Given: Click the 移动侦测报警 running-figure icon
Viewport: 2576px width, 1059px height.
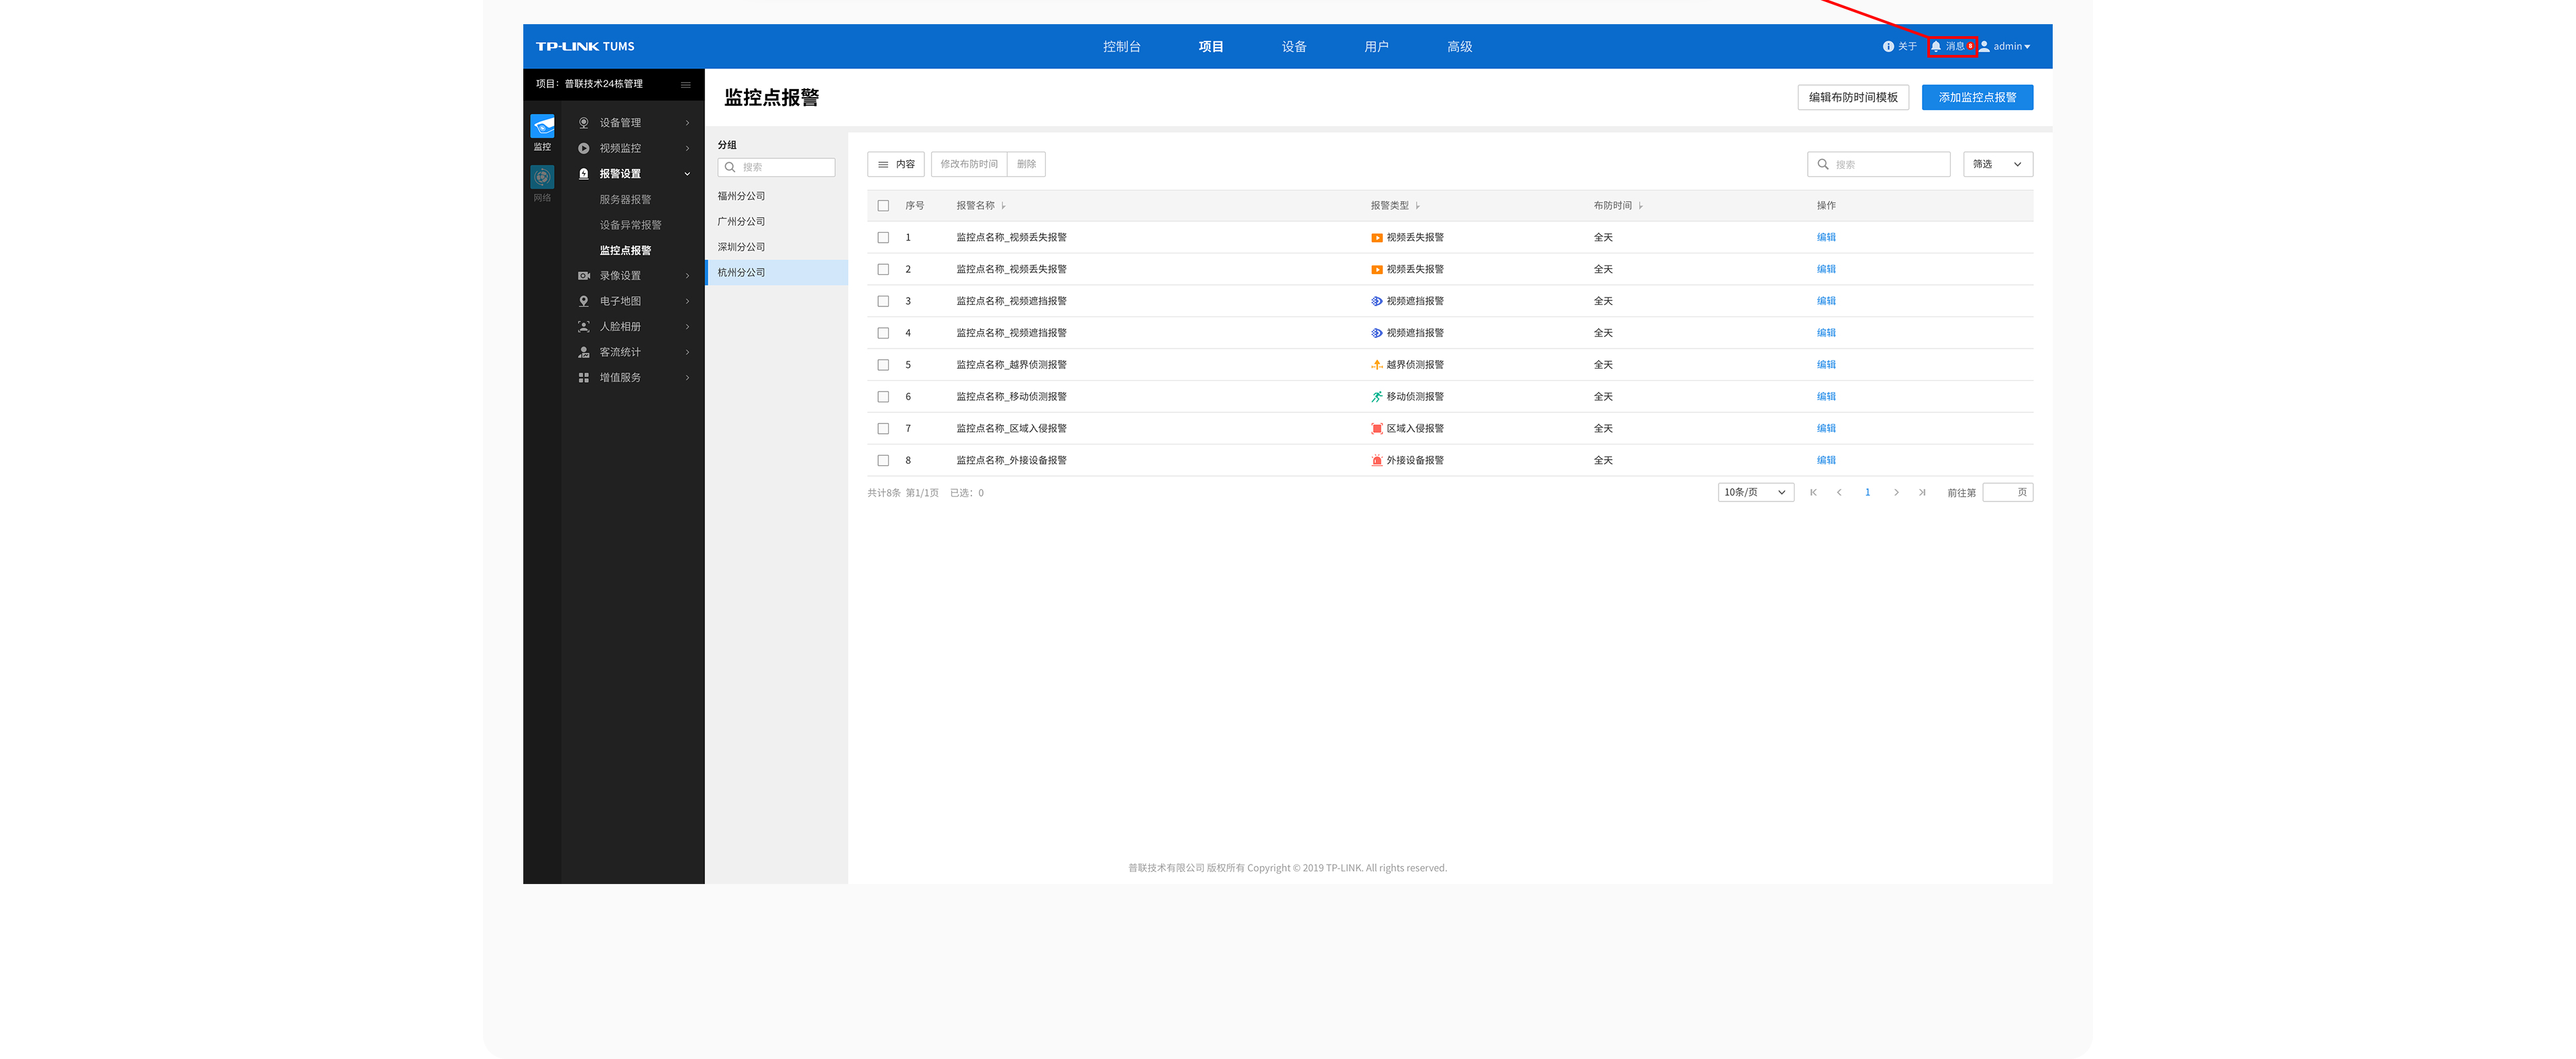Looking at the screenshot, I should pos(1377,397).
